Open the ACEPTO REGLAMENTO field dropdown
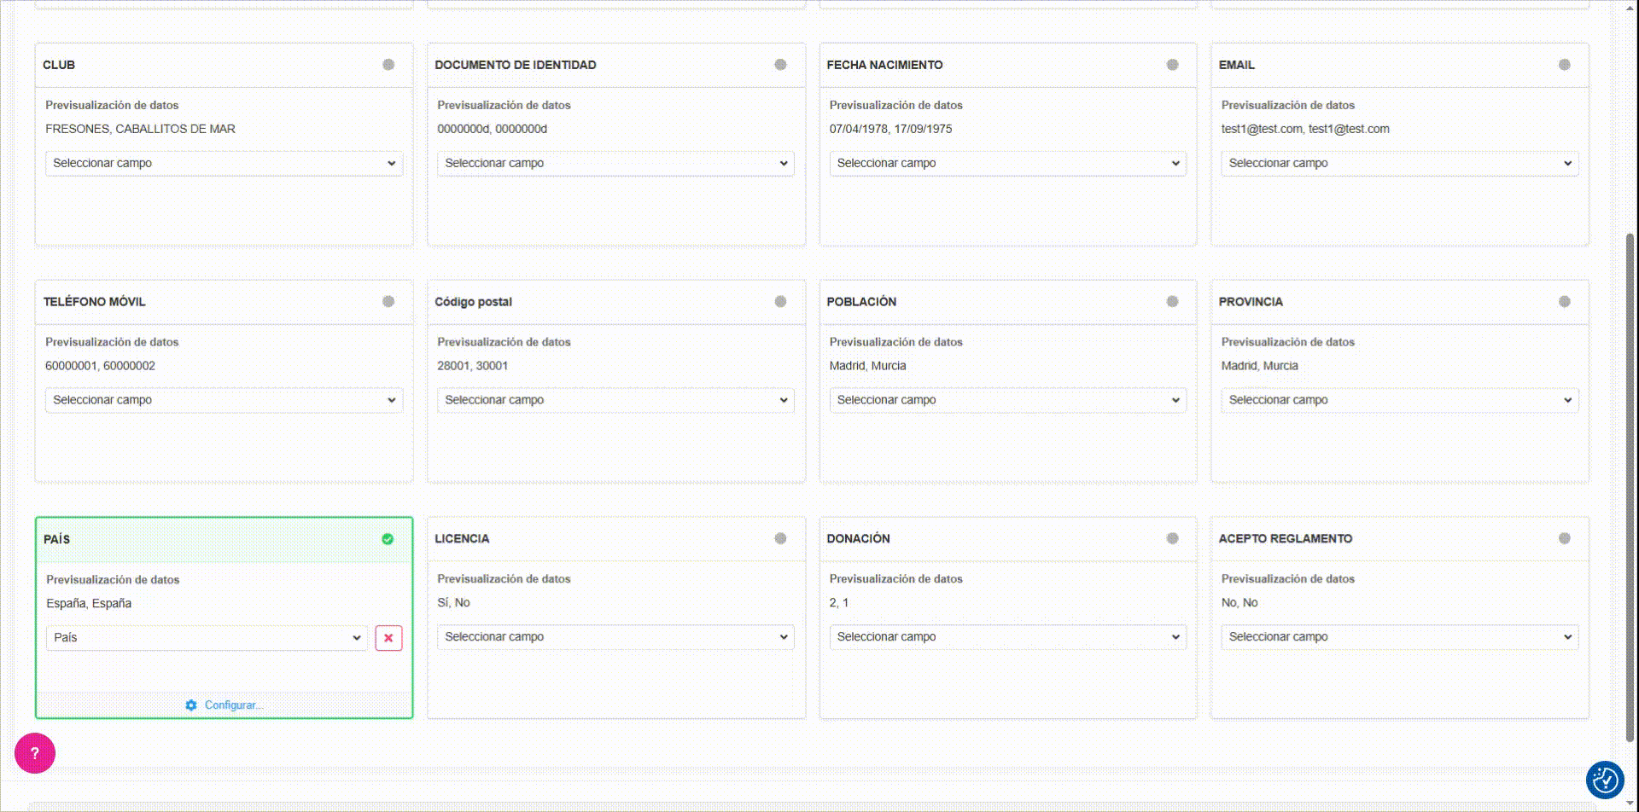This screenshot has width=1639, height=812. pyautogui.click(x=1399, y=637)
